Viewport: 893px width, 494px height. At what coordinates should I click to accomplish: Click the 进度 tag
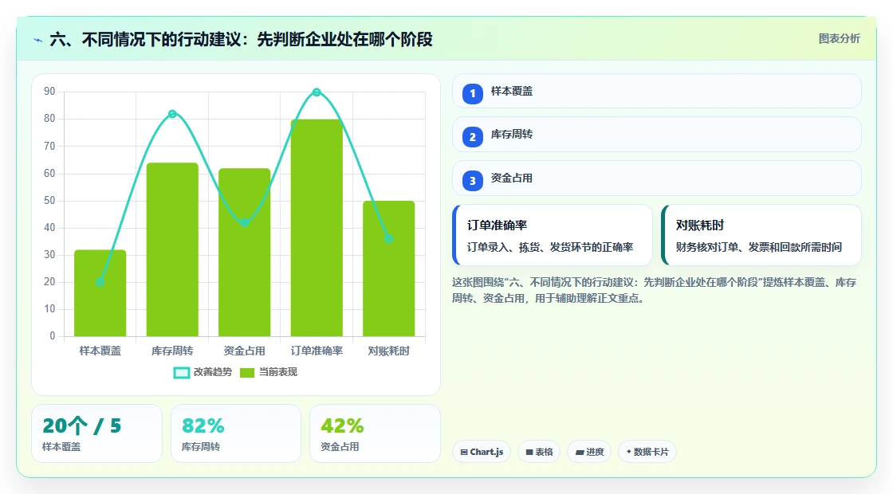point(589,452)
